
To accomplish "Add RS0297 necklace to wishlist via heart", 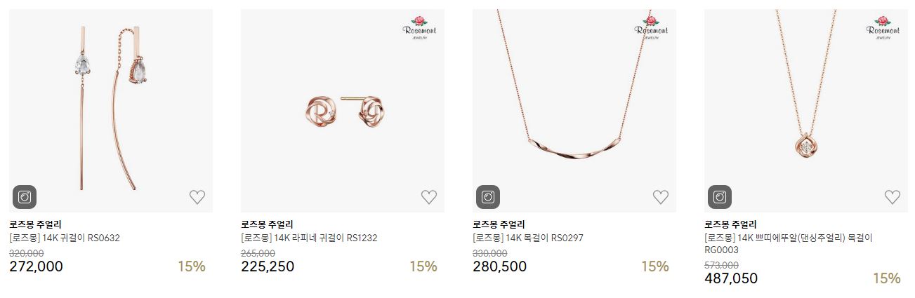I will pyautogui.click(x=661, y=197).
